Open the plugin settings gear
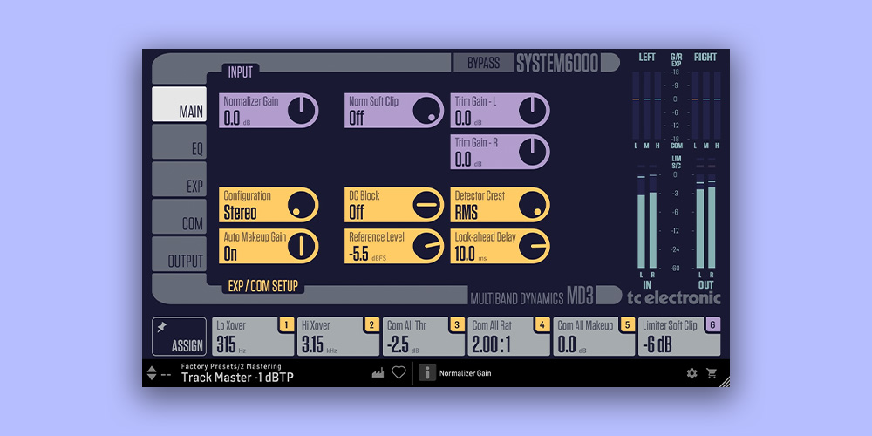 point(691,373)
